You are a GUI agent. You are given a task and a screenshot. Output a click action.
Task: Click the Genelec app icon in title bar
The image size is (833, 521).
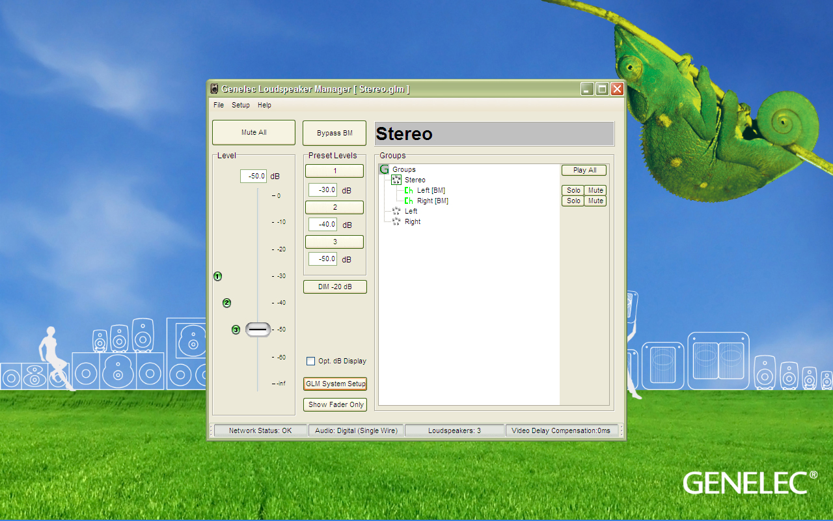point(214,89)
